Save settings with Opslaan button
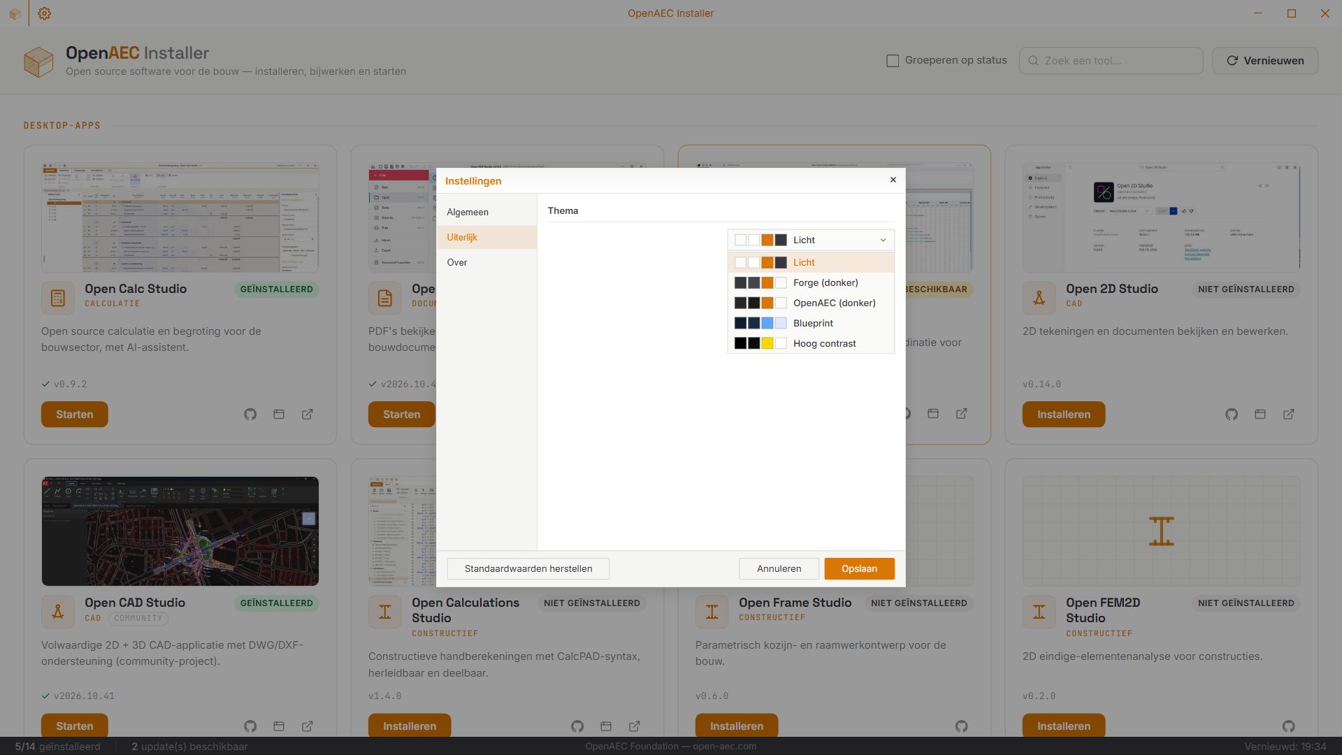This screenshot has width=1342, height=755. pyautogui.click(x=859, y=568)
